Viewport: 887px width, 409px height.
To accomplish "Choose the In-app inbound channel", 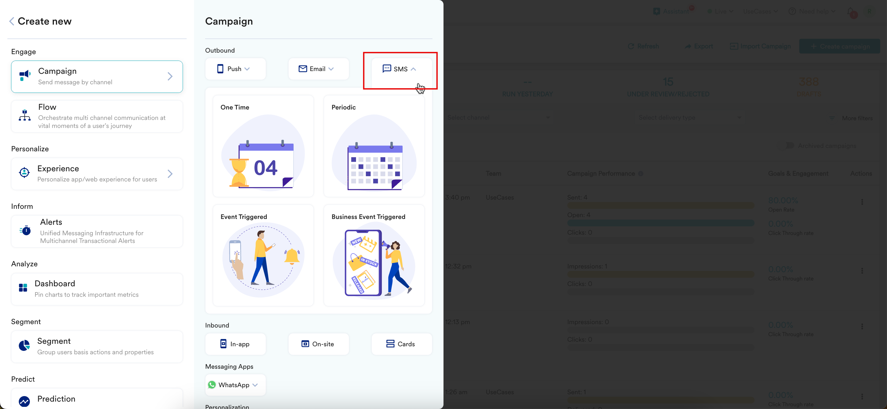I will (235, 344).
